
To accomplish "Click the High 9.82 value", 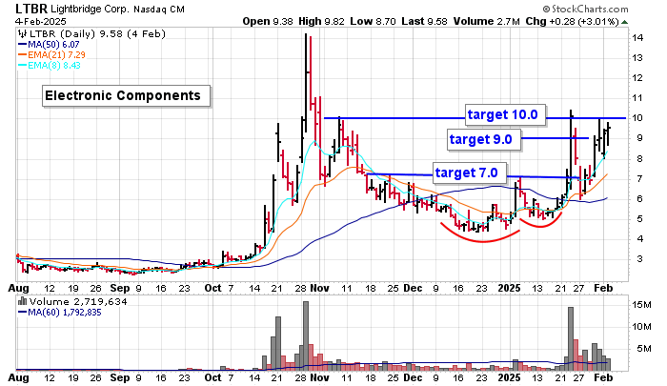I will click(x=321, y=21).
